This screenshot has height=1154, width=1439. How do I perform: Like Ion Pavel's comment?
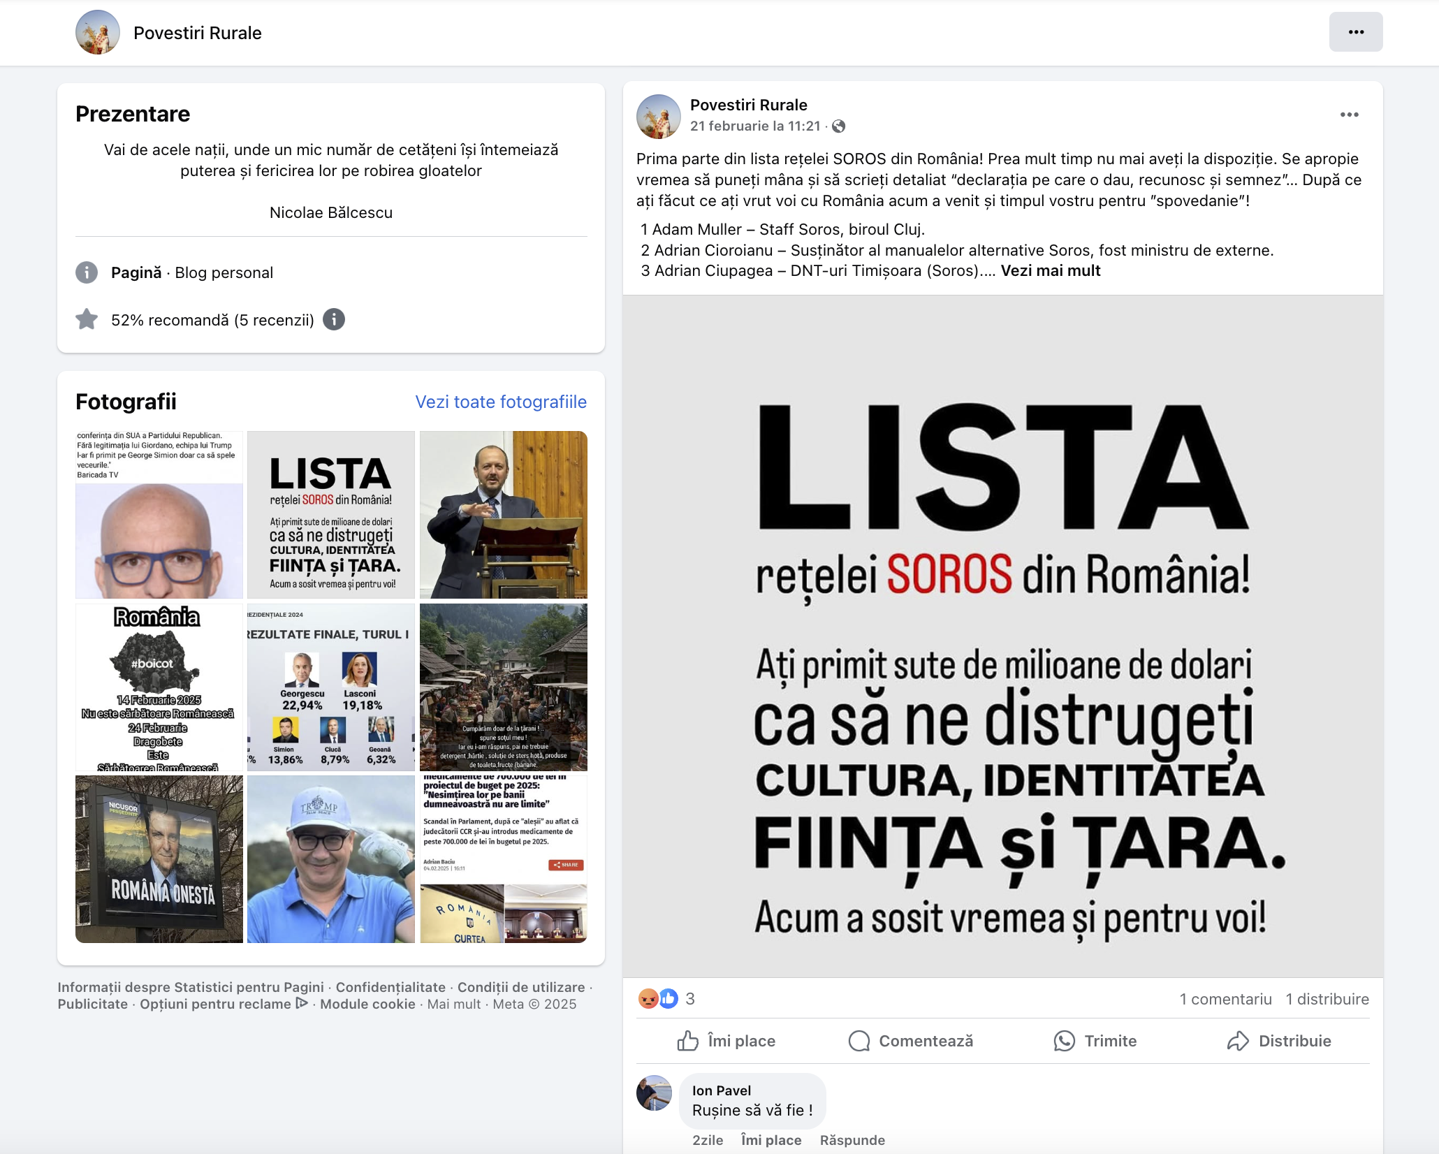(771, 1140)
